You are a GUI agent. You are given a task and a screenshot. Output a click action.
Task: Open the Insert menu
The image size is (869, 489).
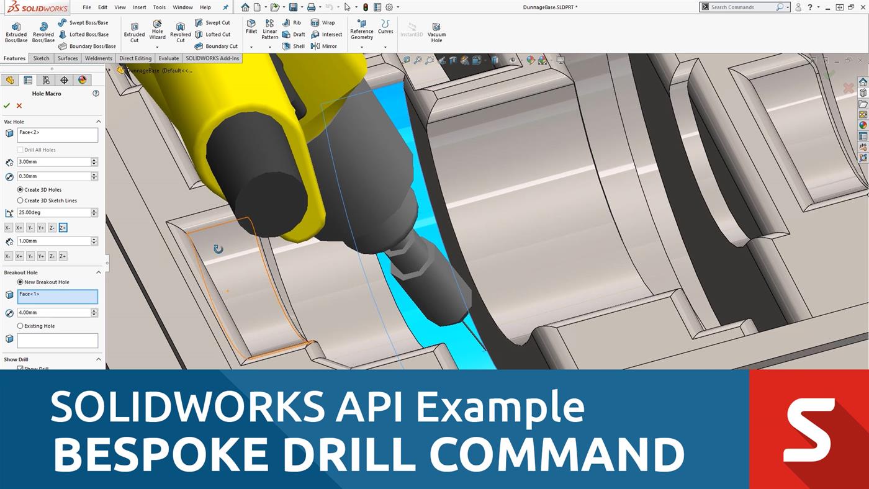point(139,7)
